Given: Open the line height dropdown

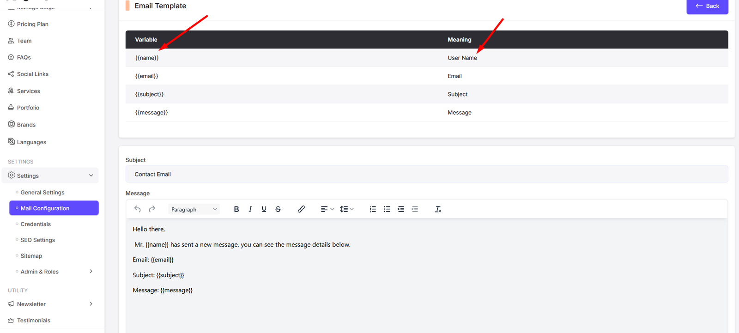Looking at the screenshot, I should coord(346,209).
